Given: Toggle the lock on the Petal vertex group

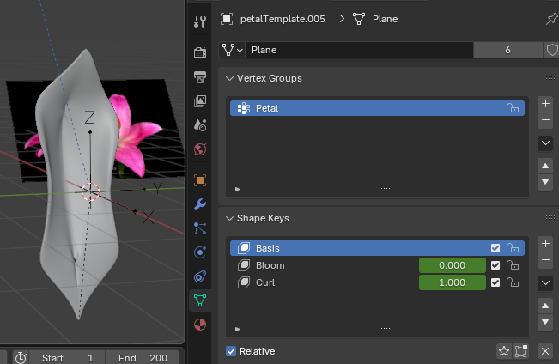Looking at the screenshot, I should pos(513,108).
